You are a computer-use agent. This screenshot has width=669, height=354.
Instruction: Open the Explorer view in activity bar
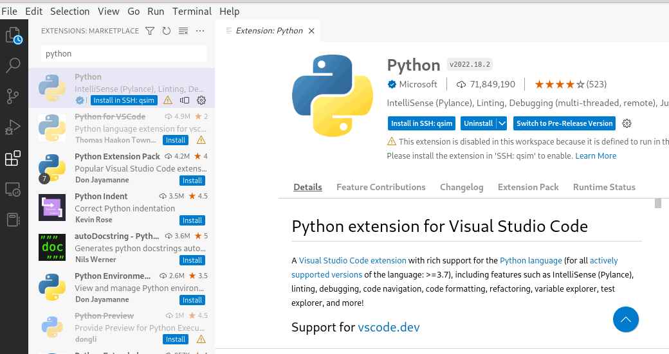[x=14, y=35]
